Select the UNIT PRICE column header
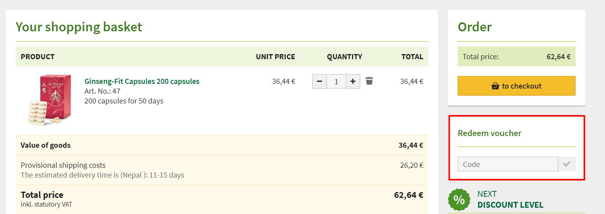Viewport: 605px width, 214px height. point(275,56)
